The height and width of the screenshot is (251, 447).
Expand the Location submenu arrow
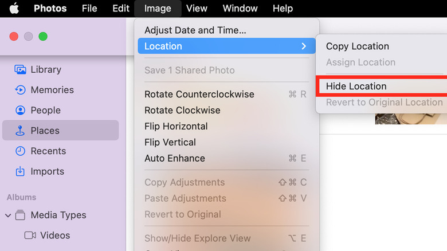[x=304, y=46]
